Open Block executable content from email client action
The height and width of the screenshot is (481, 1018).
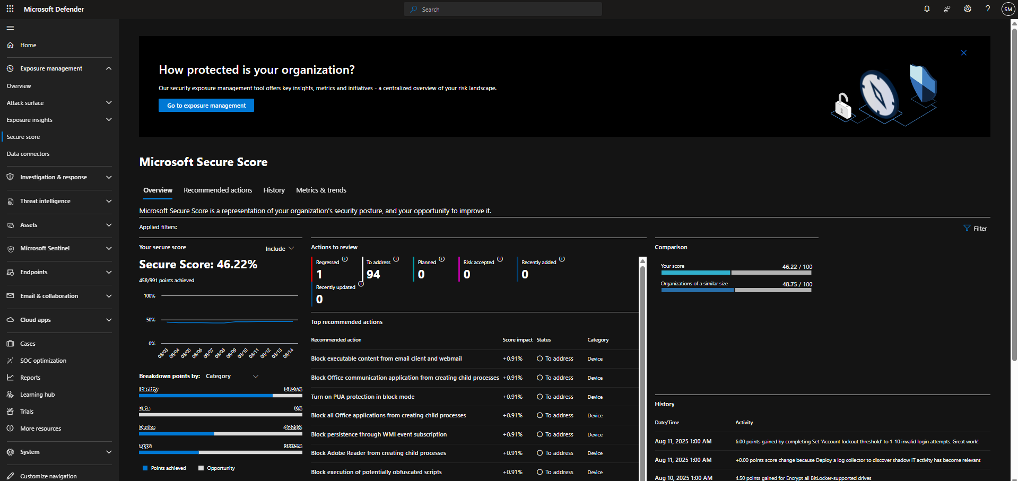tap(386, 358)
